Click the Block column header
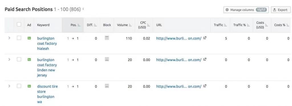The image size is (292, 106). (107, 25)
